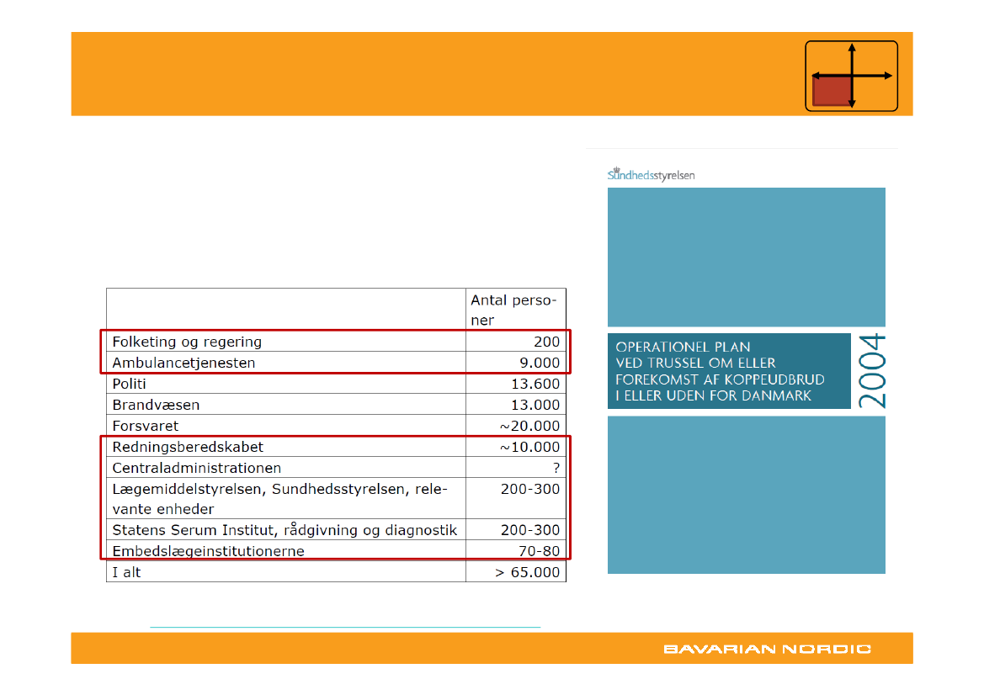This screenshot has width=984, height=695.
Task: Click the Bavarian Nordic logo in footer
Action: [x=767, y=649]
